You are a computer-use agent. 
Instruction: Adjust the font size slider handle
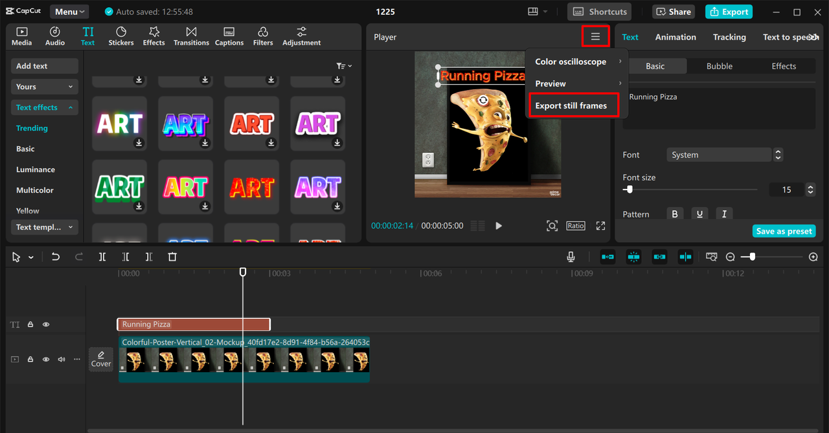[x=629, y=190]
